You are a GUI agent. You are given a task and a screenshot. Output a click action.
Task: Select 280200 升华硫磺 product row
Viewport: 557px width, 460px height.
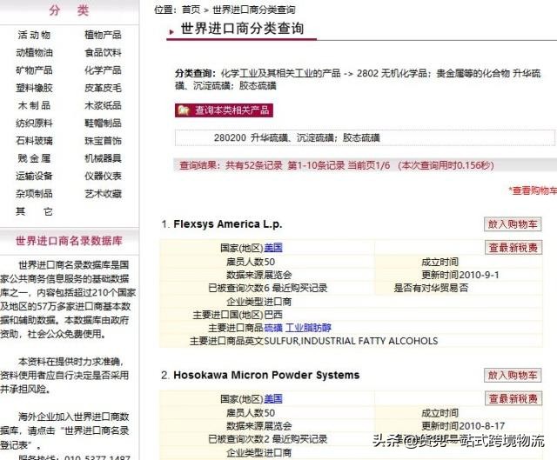point(365,137)
